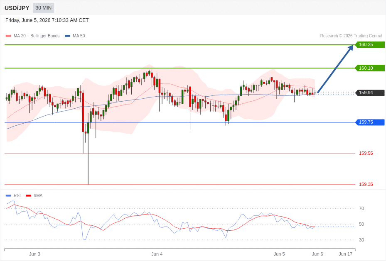
Task: Click the Research © 2026 Trading Central text
Action: click(x=351, y=36)
